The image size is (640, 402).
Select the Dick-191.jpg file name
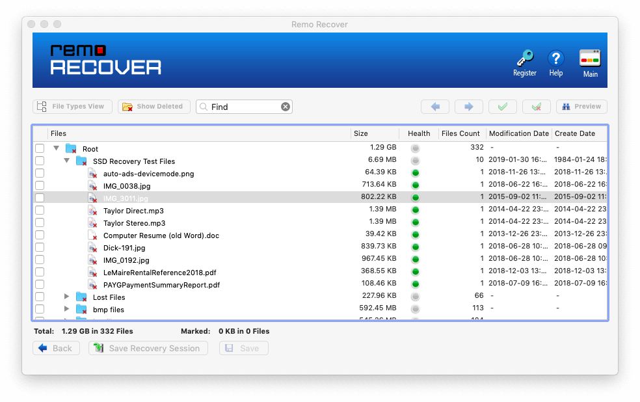pos(124,248)
